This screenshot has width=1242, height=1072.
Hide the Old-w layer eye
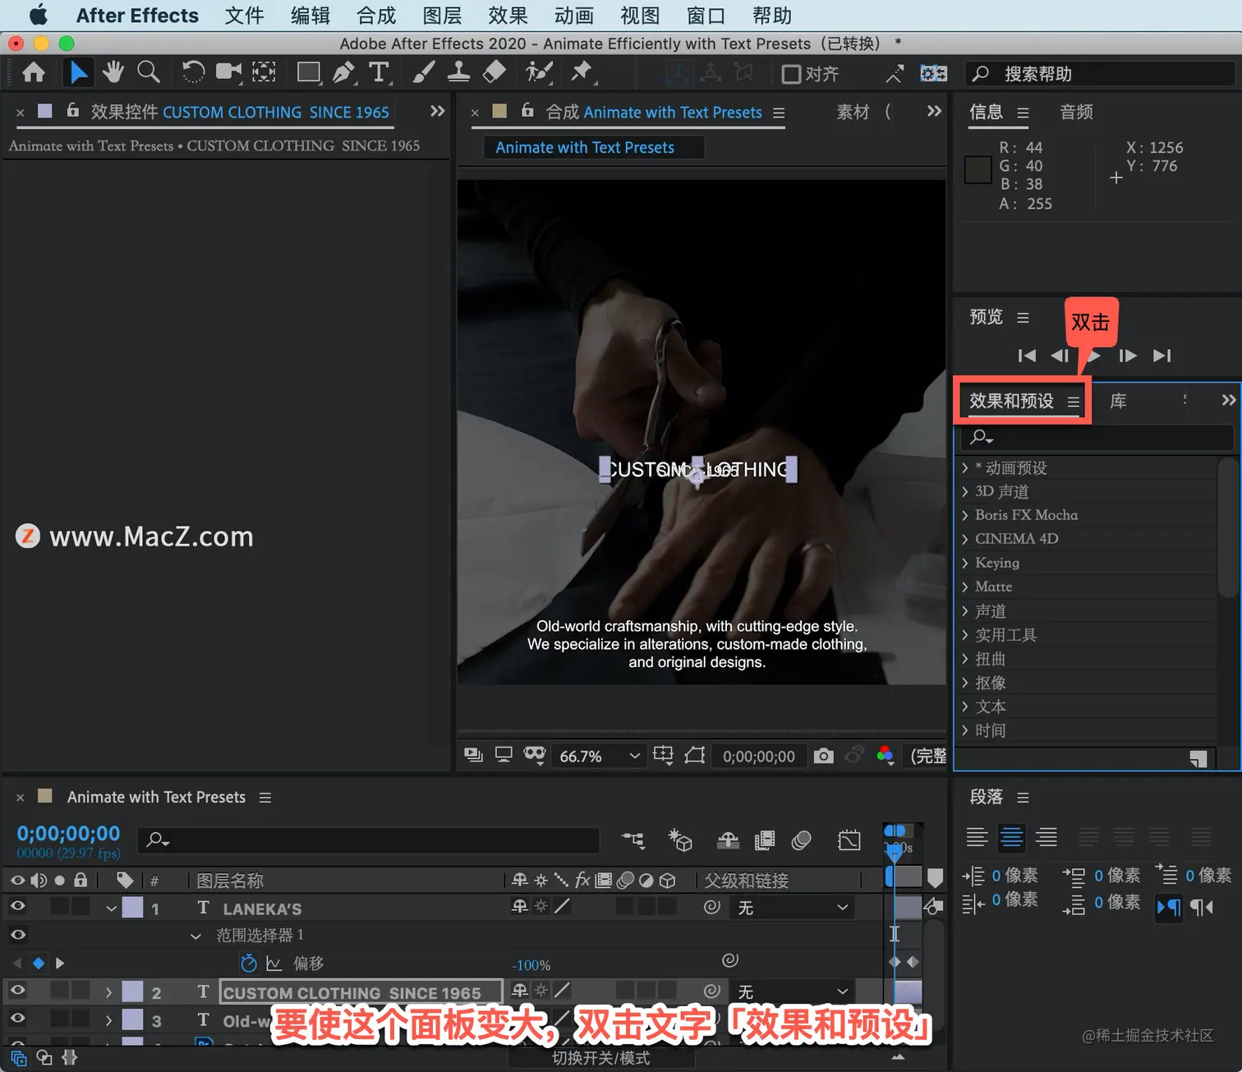pos(17,1019)
